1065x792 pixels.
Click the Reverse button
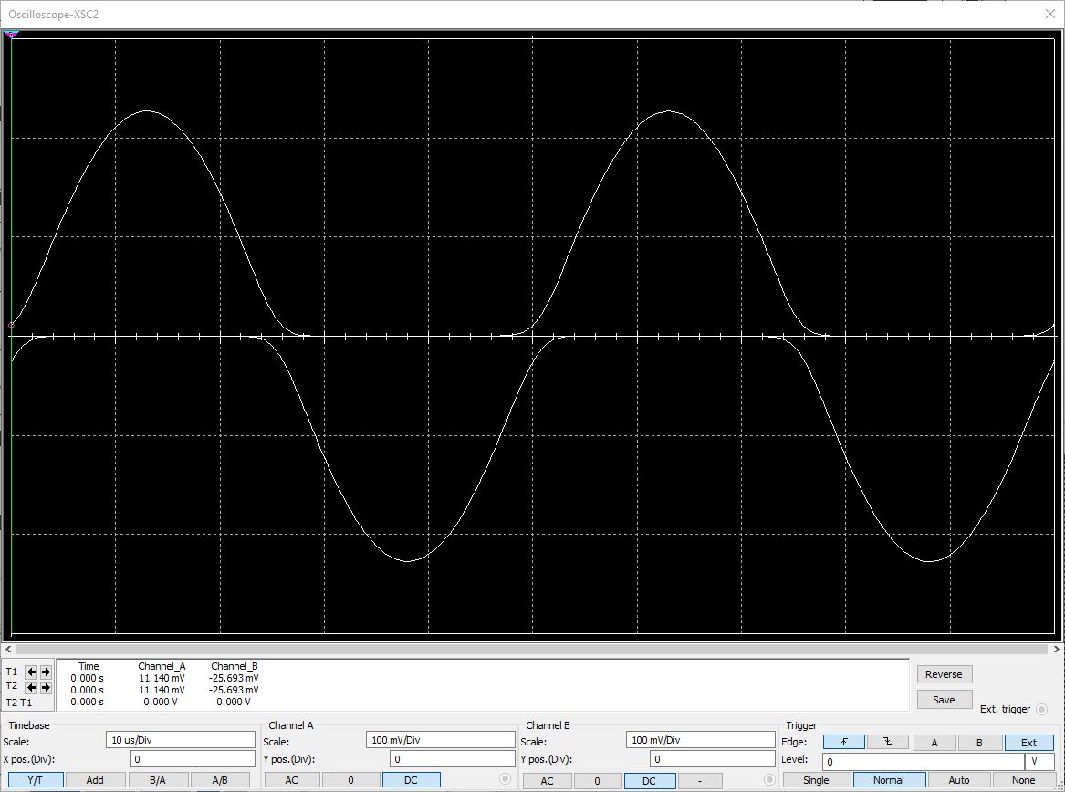click(944, 674)
